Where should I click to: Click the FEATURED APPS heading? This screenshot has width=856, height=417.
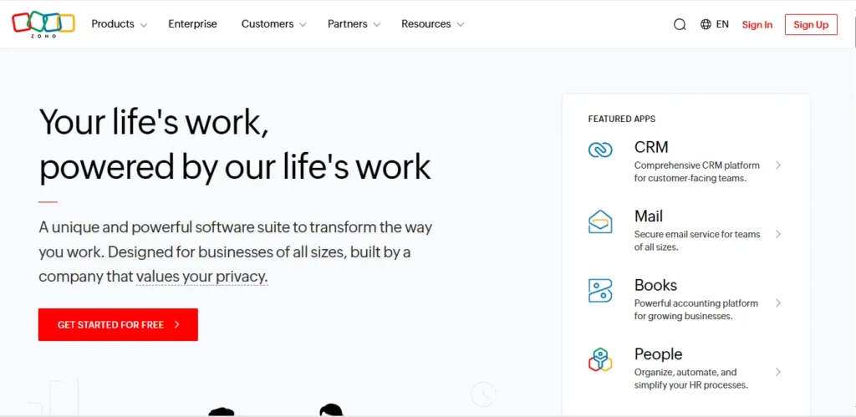coord(622,119)
